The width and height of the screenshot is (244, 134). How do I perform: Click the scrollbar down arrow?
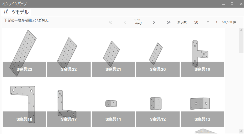[x=241, y=131]
